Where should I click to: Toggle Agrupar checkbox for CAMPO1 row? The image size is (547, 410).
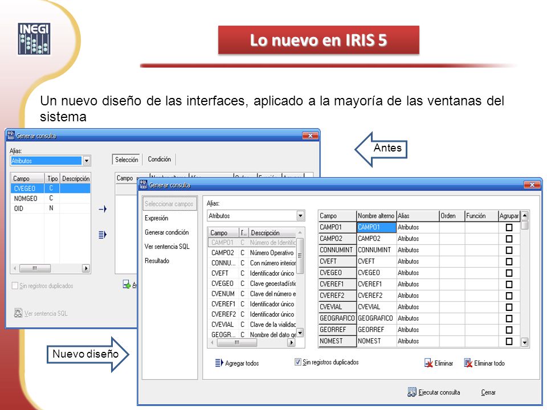(x=509, y=227)
